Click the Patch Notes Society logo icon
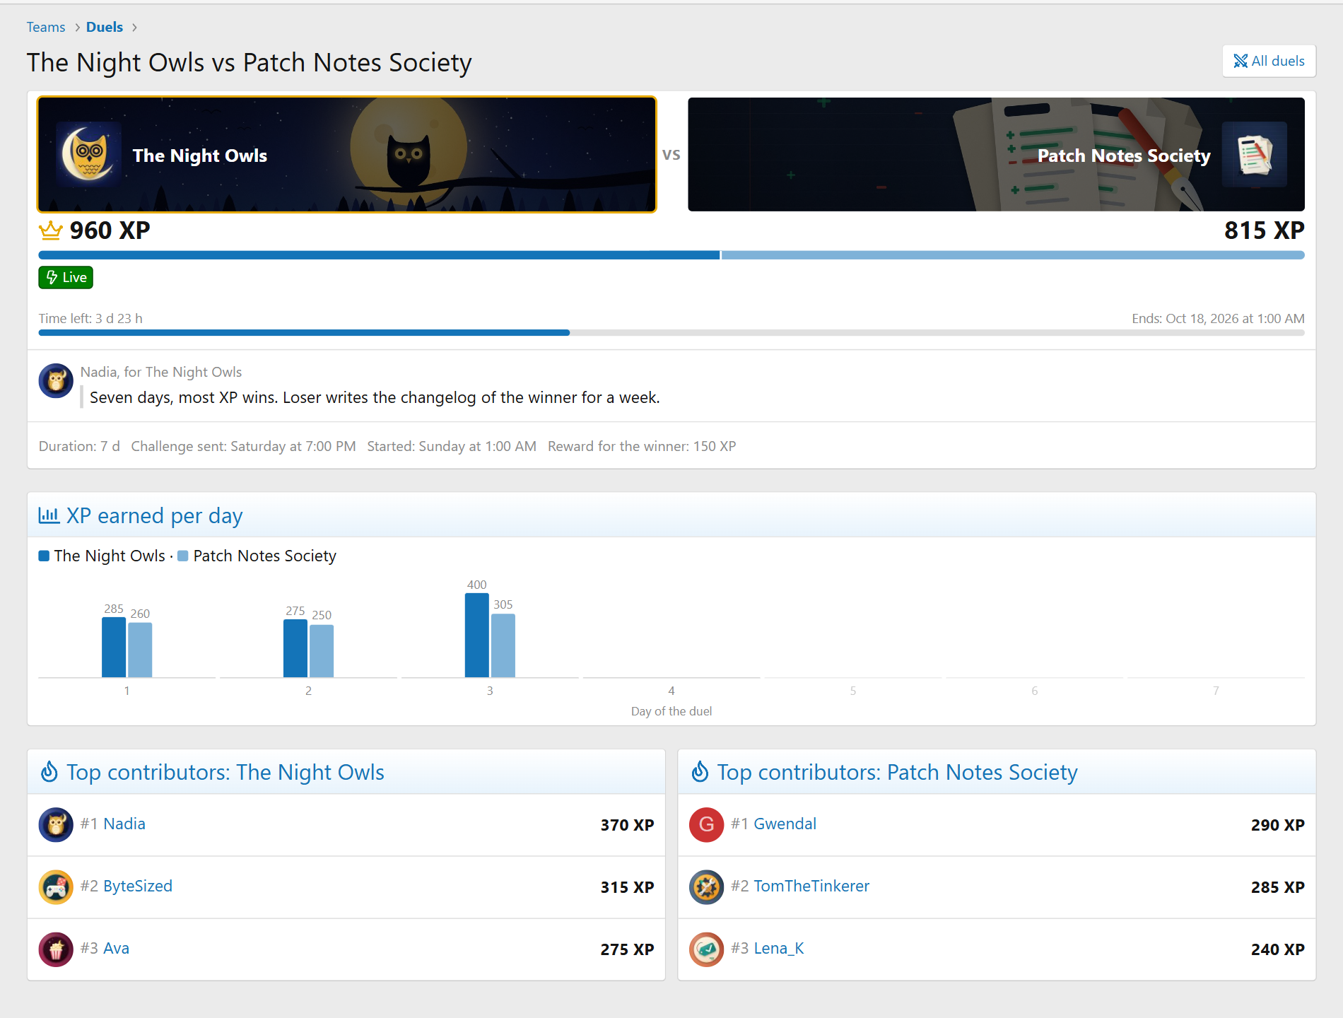The height and width of the screenshot is (1018, 1343). [1255, 154]
